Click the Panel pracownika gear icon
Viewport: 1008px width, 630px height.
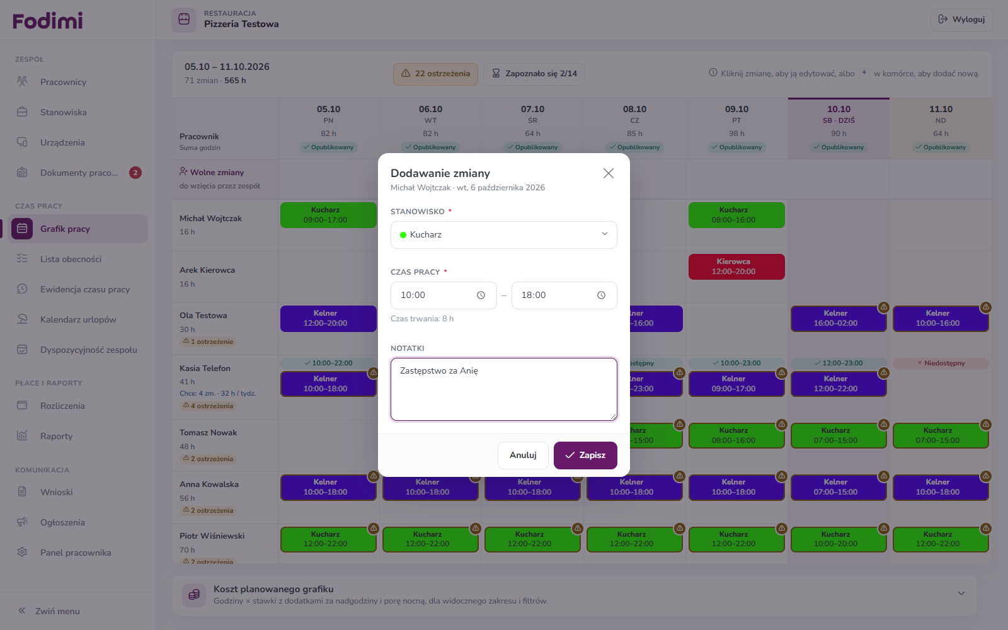click(x=22, y=553)
